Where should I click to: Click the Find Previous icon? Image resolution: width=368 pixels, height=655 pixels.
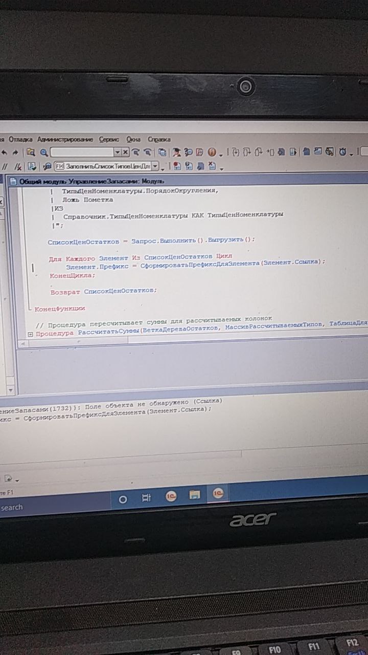click(148, 152)
